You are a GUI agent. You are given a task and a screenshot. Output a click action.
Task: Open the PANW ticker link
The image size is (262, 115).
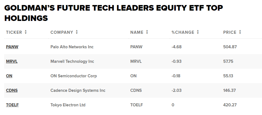(12, 47)
